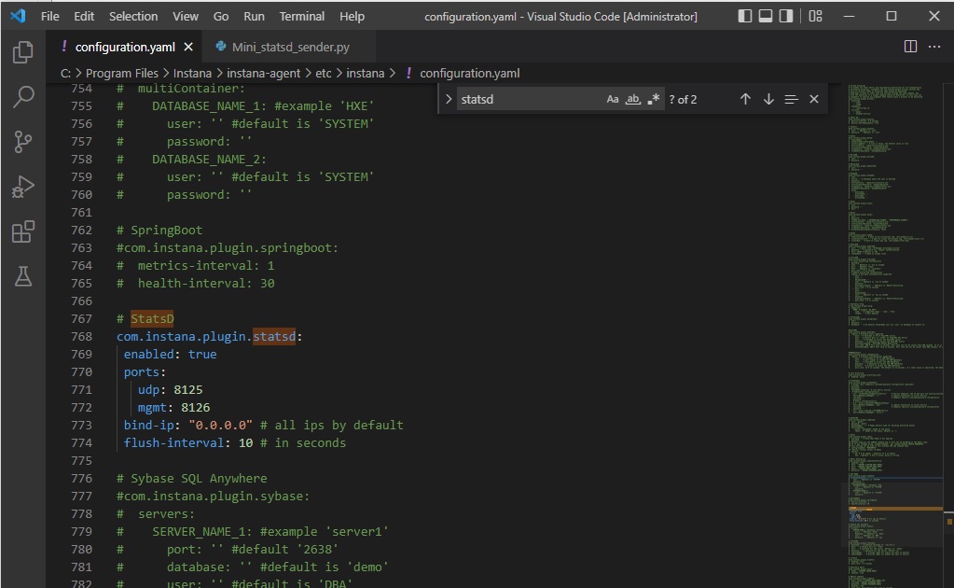Open the configuration.yaml breadcrumb
The width and height of the screenshot is (954, 588).
(469, 73)
